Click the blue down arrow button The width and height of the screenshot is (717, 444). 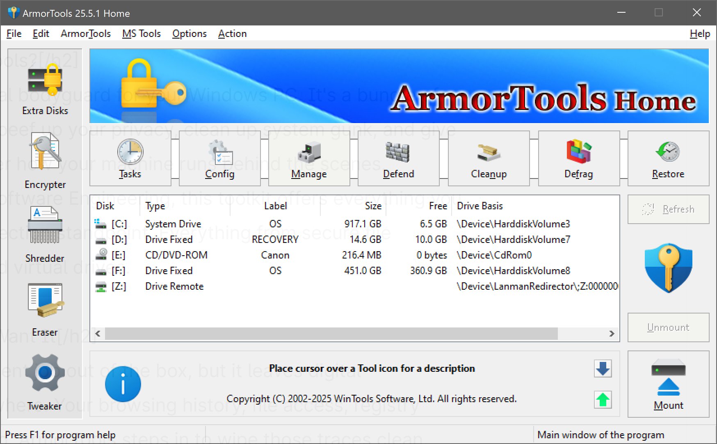click(x=602, y=368)
